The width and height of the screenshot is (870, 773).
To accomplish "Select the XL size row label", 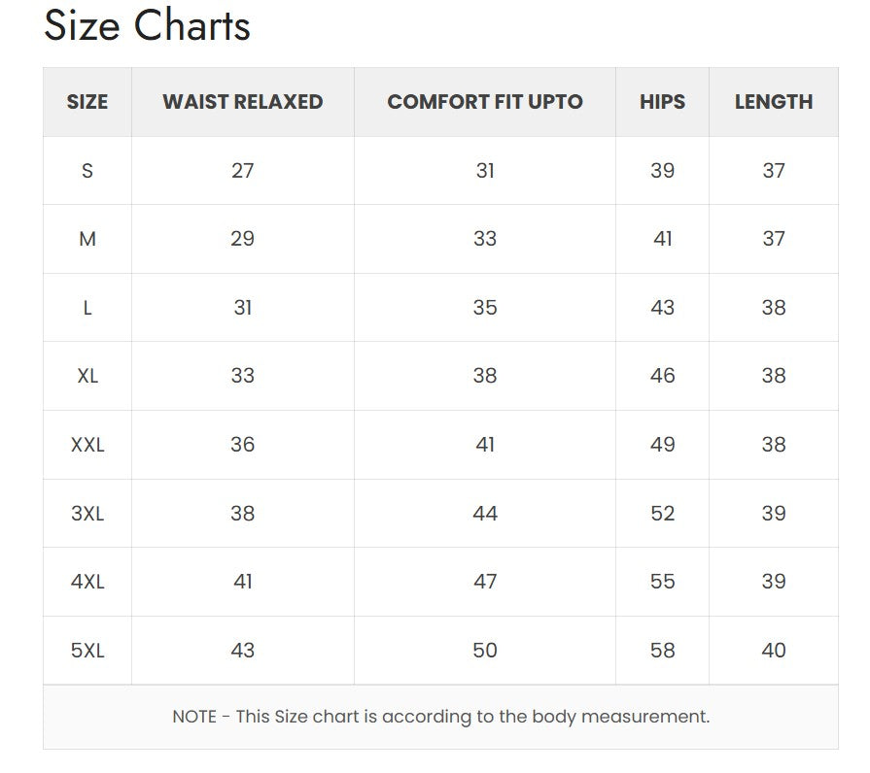I will click(x=87, y=376).
